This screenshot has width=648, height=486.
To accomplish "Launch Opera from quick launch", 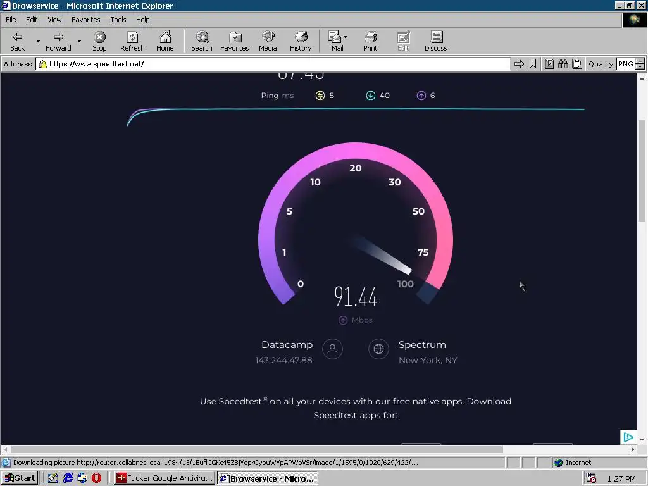I will point(96,478).
